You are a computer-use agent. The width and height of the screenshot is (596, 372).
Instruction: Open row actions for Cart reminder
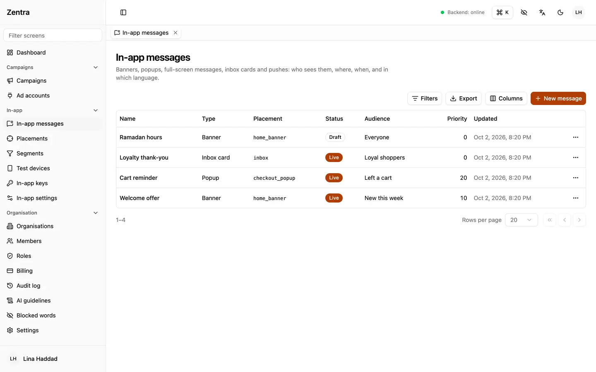[x=576, y=178]
